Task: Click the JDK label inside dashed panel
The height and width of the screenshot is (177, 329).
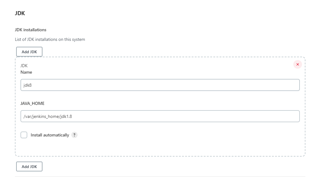Action: click(24, 66)
